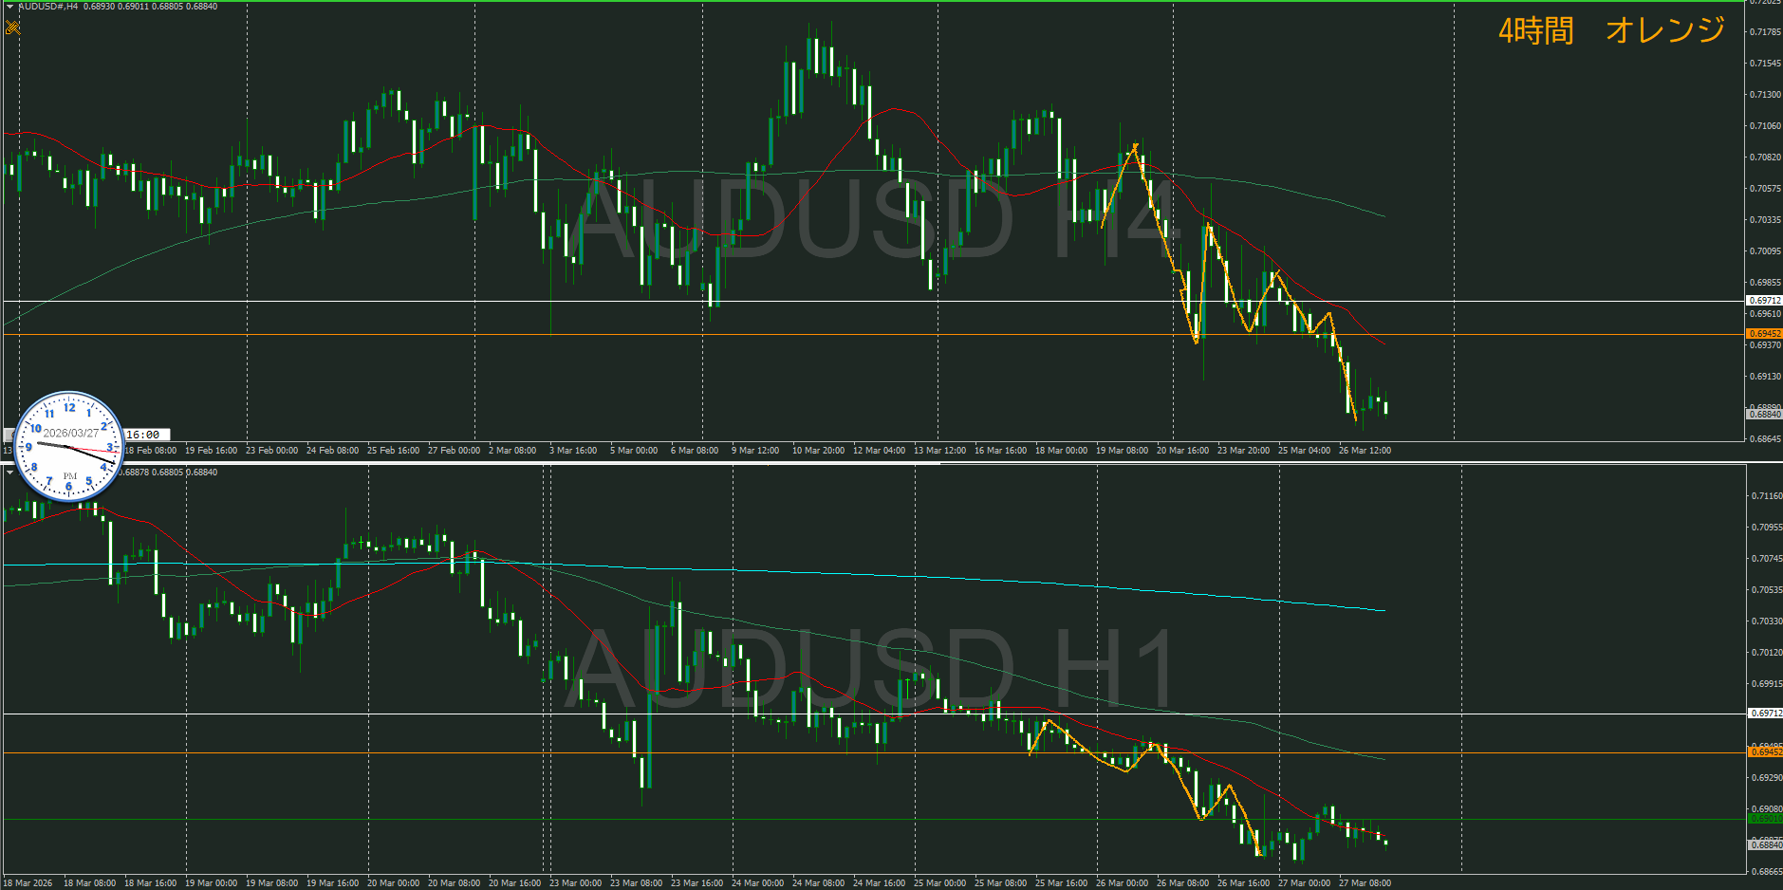Select the orange 0.69452 tag in H1 chart
The width and height of the screenshot is (1783, 890).
pos(1764,752)
